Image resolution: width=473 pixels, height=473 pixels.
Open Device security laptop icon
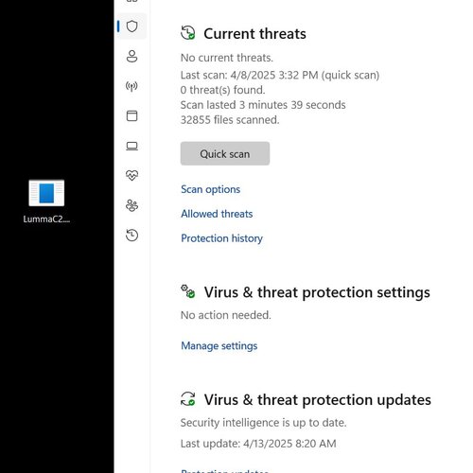131,146
